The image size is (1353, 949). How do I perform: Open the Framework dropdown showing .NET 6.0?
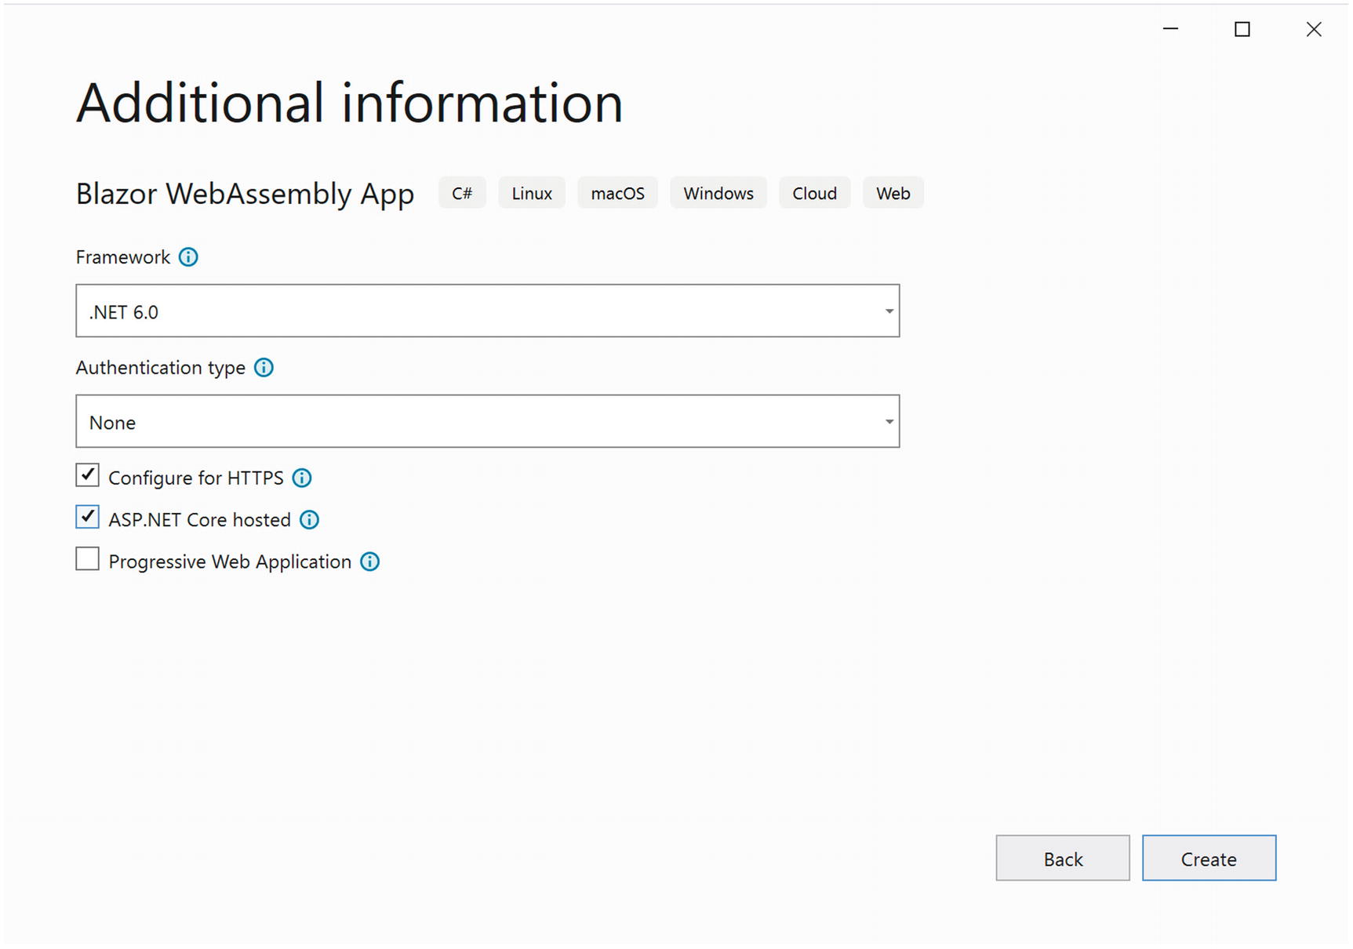pyautogui.click(x=486, y=311)
